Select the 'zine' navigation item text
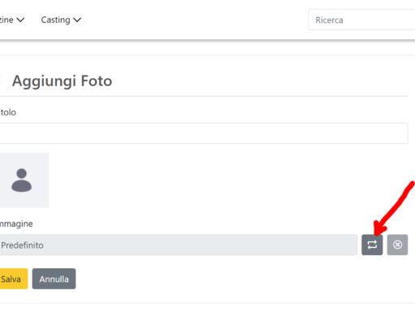The height and width of the screenshot is (325, 415). tap(6, 20)
